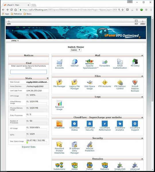Collapse the Logs section

(142, 97)
